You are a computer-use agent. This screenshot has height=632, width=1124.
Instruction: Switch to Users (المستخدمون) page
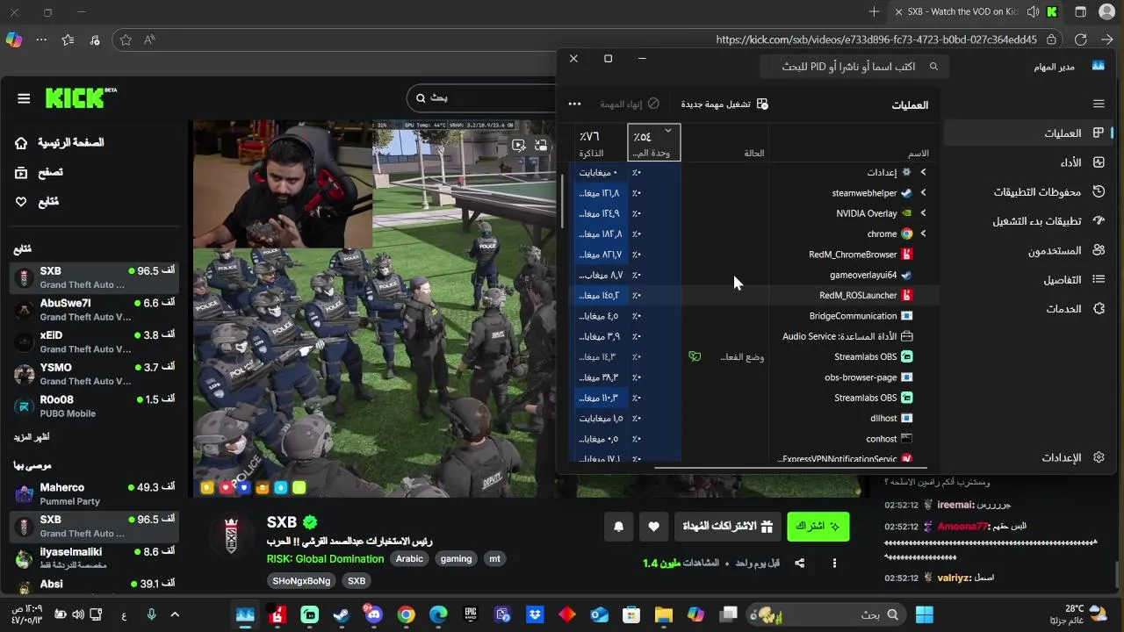[1029, 250]
